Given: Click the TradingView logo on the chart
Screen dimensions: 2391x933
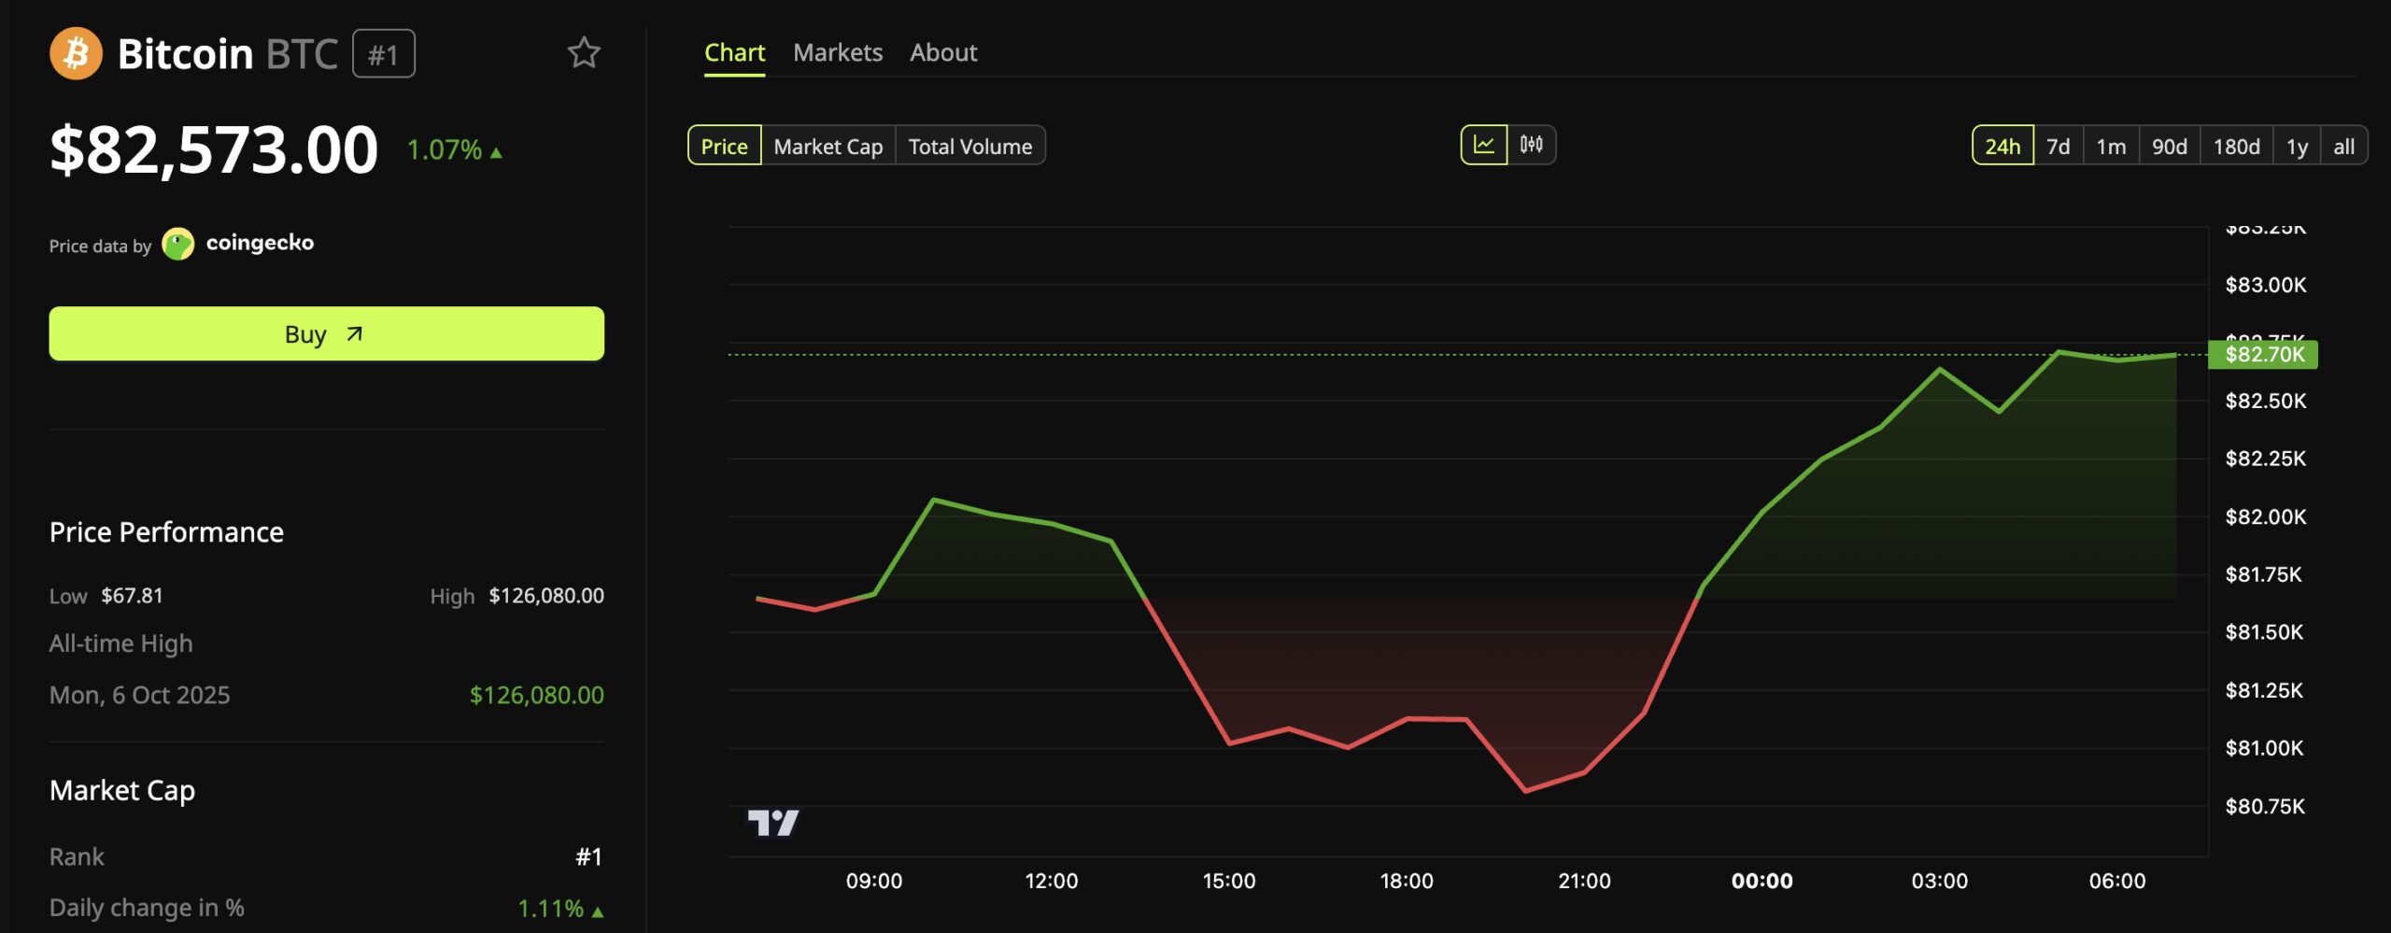Looking at the screenshot, I should (x=773, y=823).
